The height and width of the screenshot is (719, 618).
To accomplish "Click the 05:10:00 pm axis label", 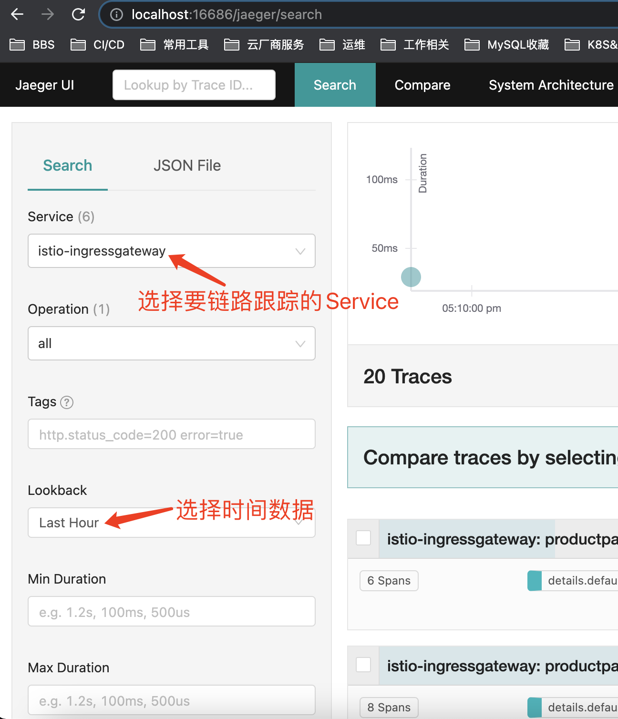I will tap(472, 308).
